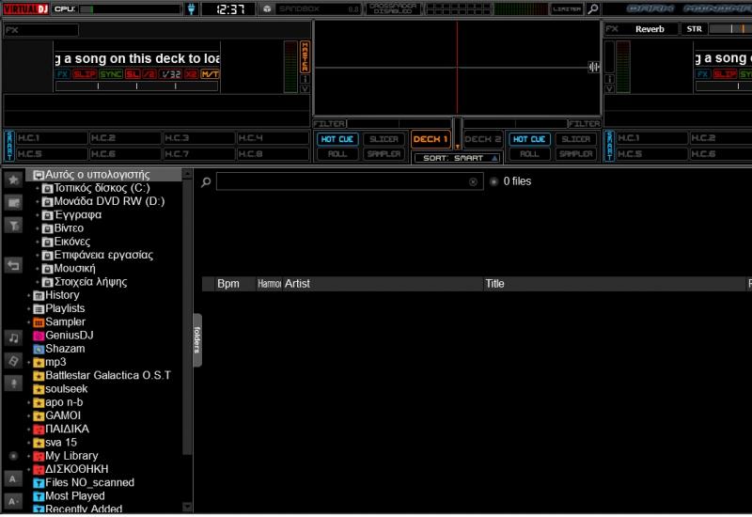Click the left deck 'i' info button
This screenshot has width=752, height=517.
305,79
